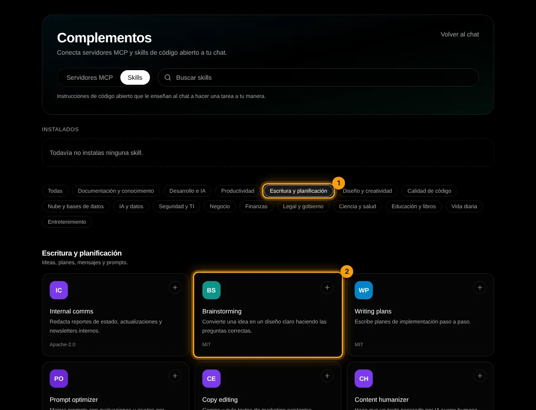The height and width of the screenshot is (410, 536).
Task: Add the Copy editing skill
Action: tap(327, 376)
